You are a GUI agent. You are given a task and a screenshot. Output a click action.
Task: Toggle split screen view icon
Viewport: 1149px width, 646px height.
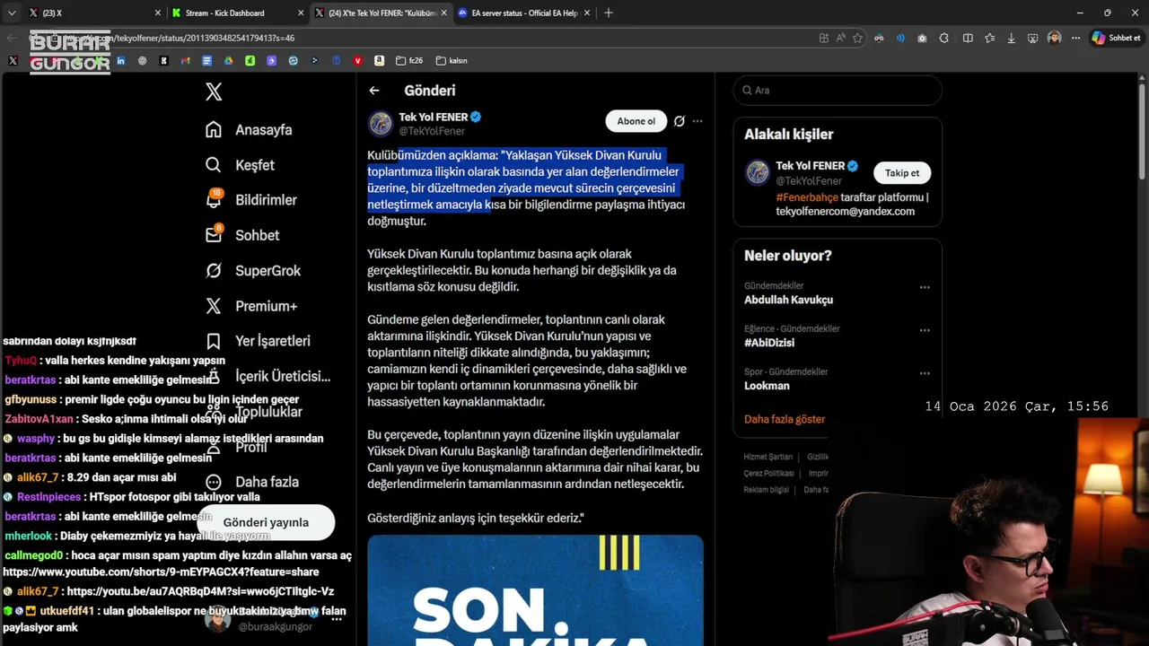[968, 38]
